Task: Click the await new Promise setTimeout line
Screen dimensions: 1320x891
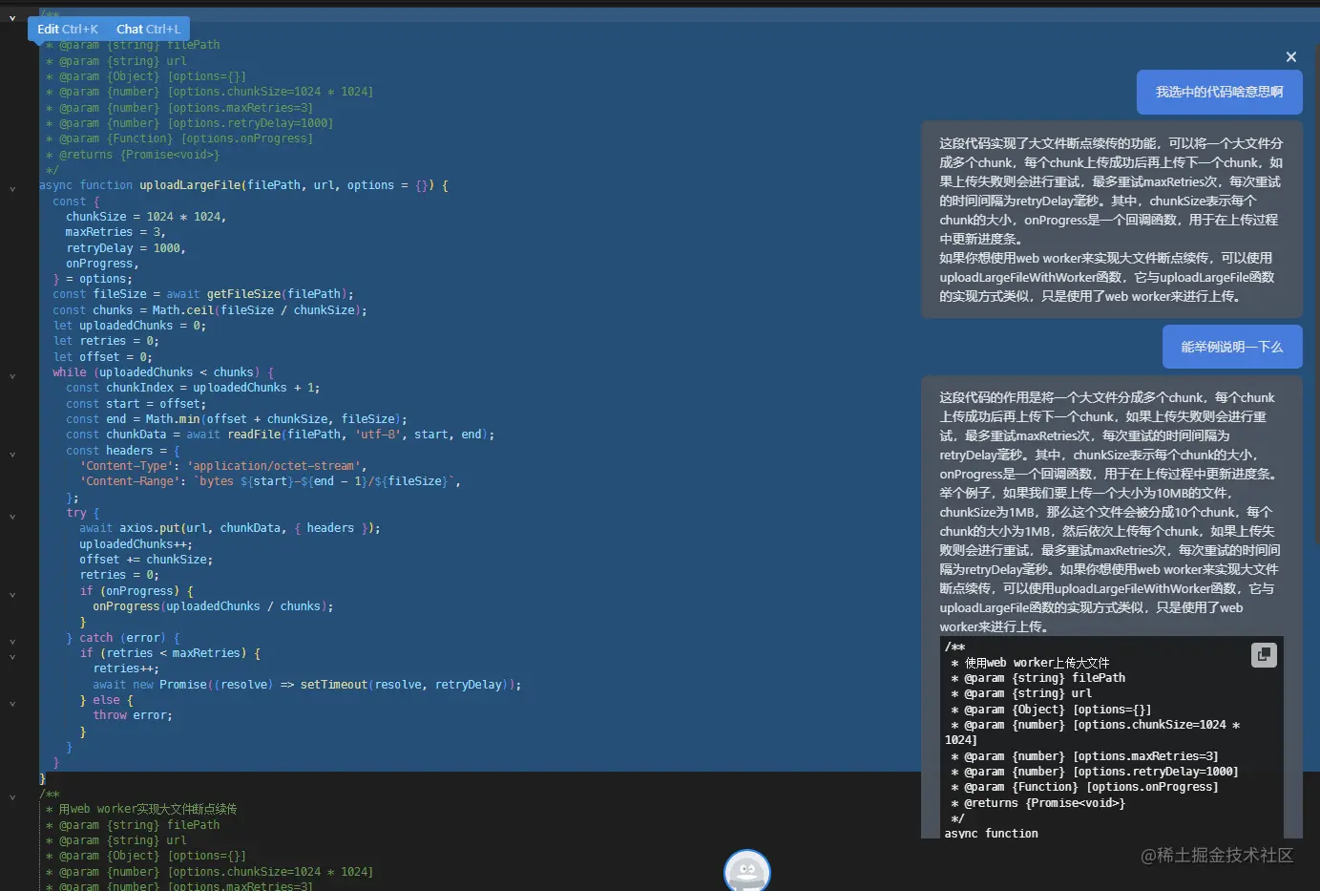Action: click(x=307, y=685)
